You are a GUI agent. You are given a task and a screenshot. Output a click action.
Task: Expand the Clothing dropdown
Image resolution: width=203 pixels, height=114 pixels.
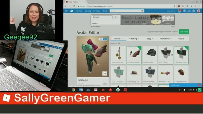click(x=134, y=39)
